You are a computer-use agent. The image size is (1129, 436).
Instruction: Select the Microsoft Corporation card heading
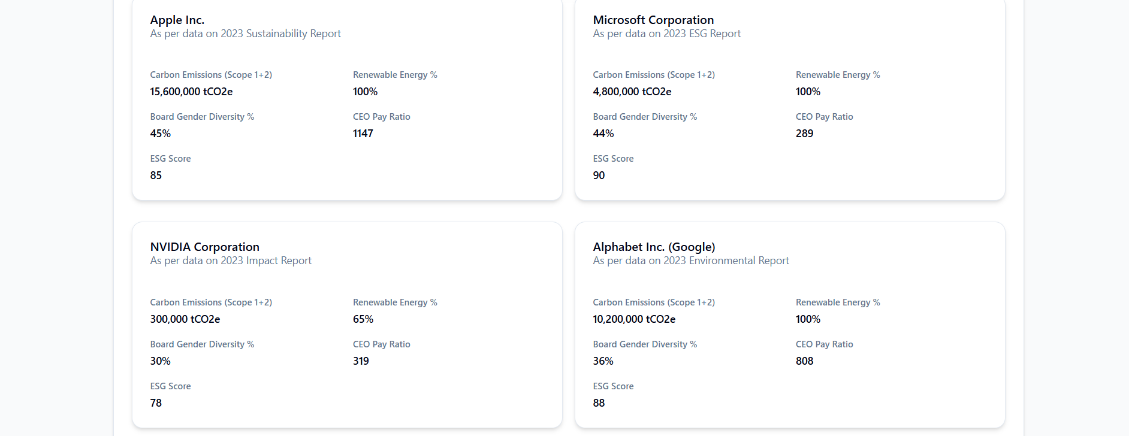(653, 20)
